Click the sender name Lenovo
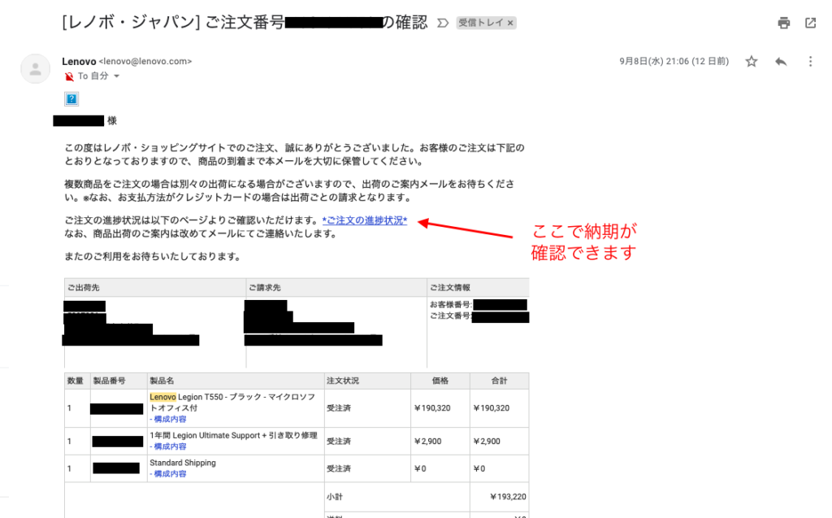The width and height of the screenshot is (832, 518). pyautogui.click(x=79, y=62)
